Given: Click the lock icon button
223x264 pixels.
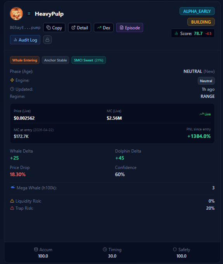Looking at the screenshot, I should [47, 40].
